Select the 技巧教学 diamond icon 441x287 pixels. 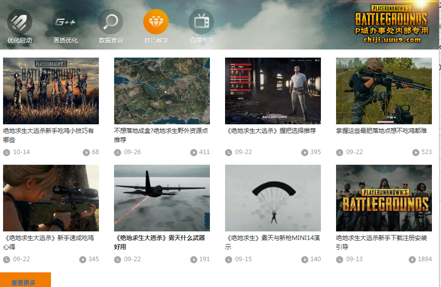(156, 22)
